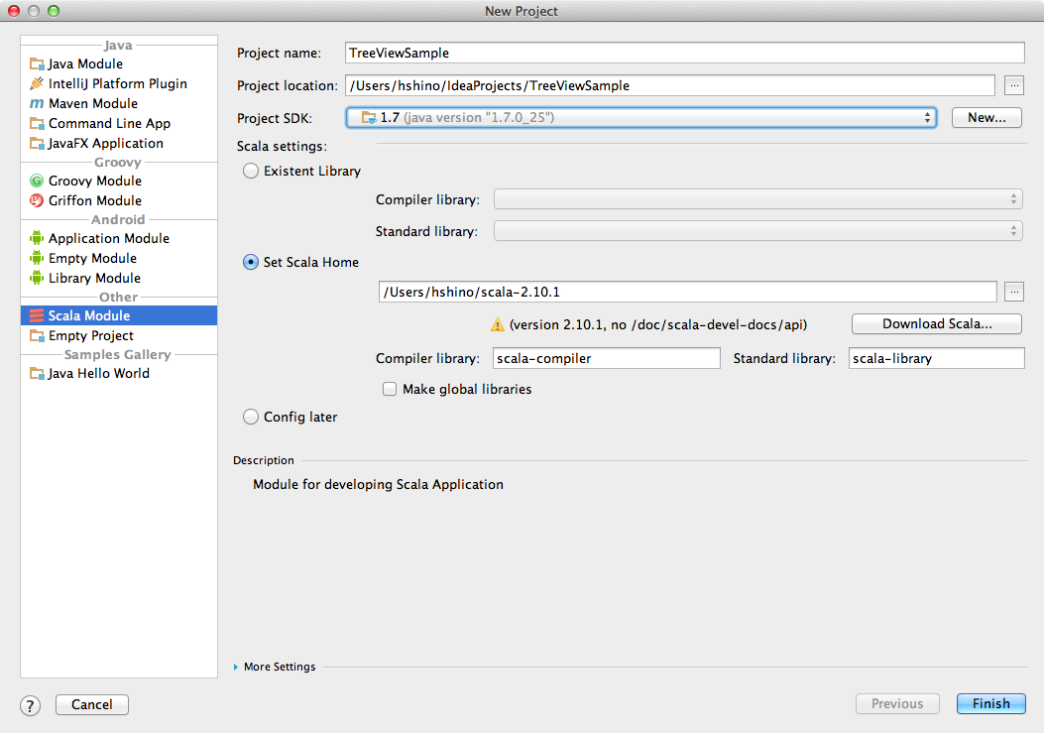Image resolution: width=1044 pixels, height=733 pixels.
Task: Click the IntelliJ Platform Plugin icon
Action: (x=37, y=83)
